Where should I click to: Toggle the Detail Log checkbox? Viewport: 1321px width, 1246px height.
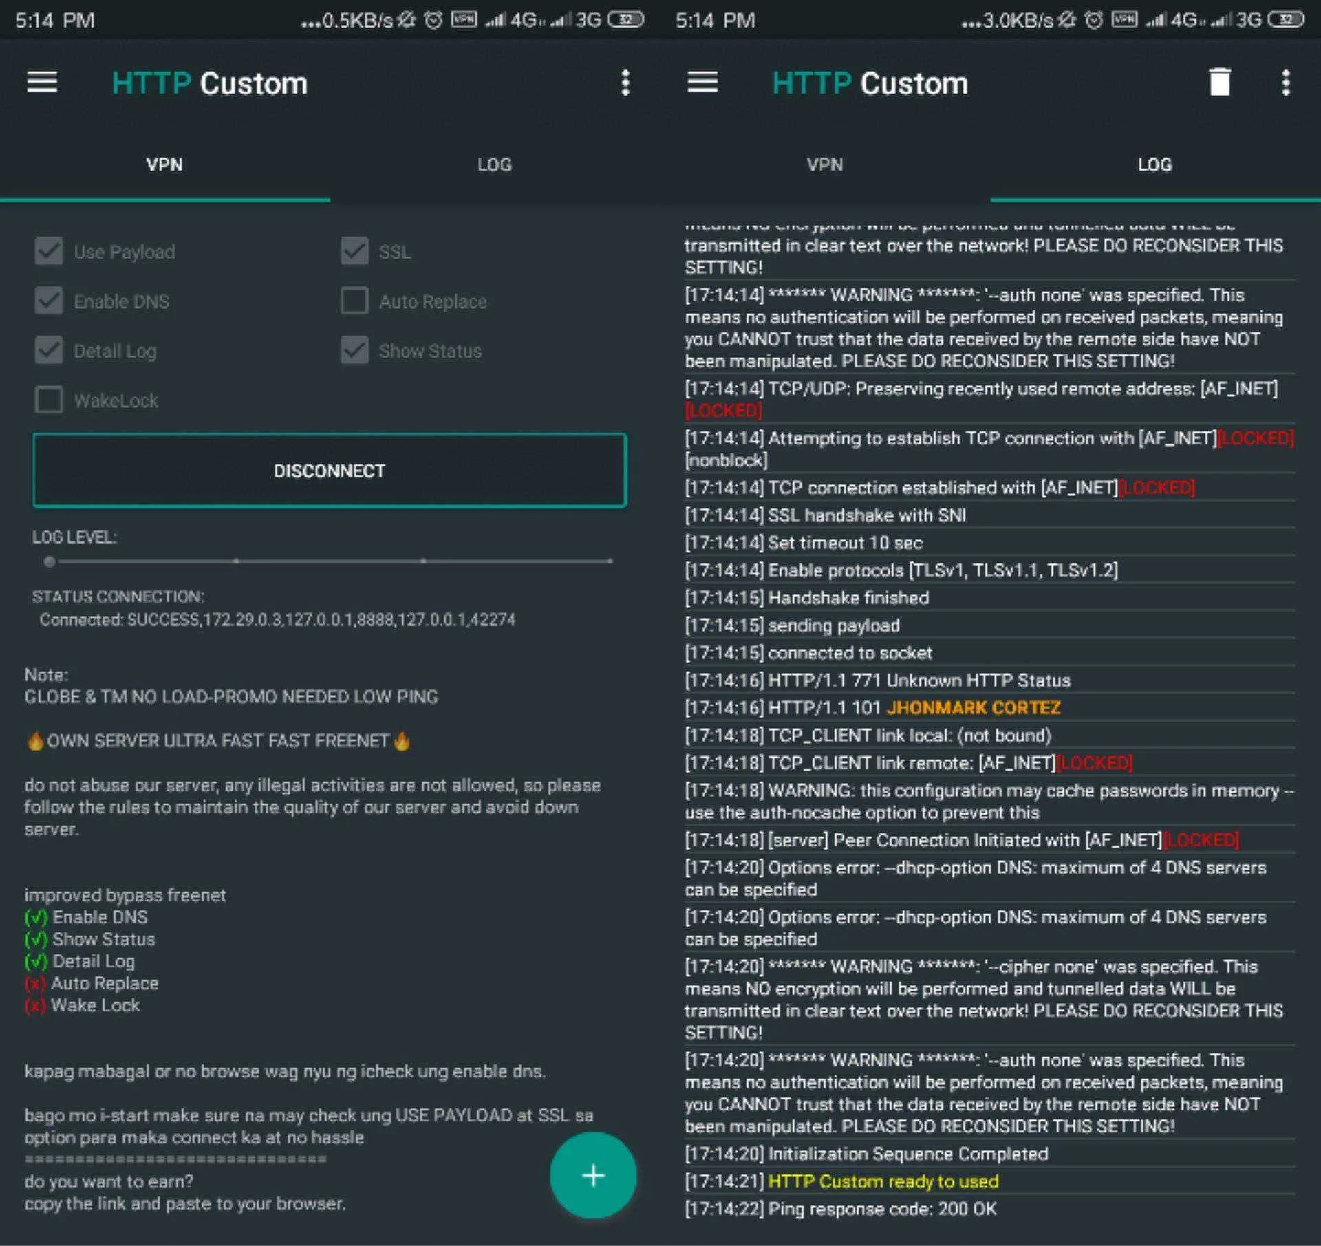pyautogui.click(x=49, y=350)
